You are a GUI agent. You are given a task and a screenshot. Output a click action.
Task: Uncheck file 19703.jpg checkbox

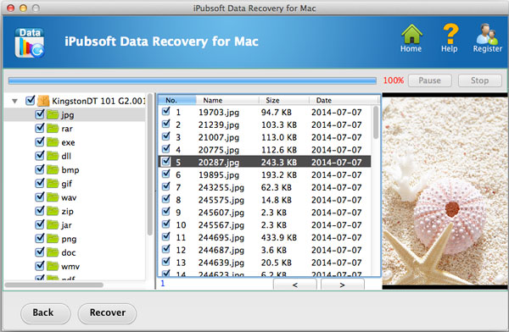coord(166,111)
